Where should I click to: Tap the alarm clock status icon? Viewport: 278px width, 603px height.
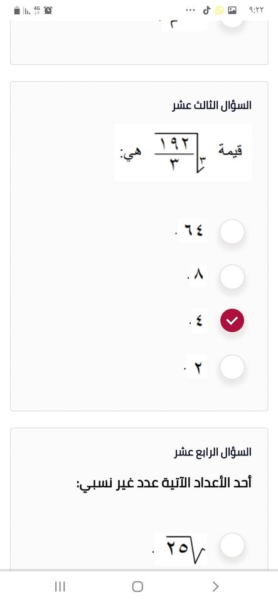pyautogui.click(x=48, y=11)
